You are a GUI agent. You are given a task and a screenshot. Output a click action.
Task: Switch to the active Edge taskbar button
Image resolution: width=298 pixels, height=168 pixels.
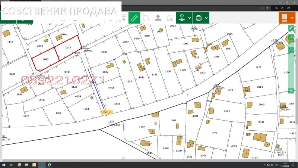[x=42, y=165]
